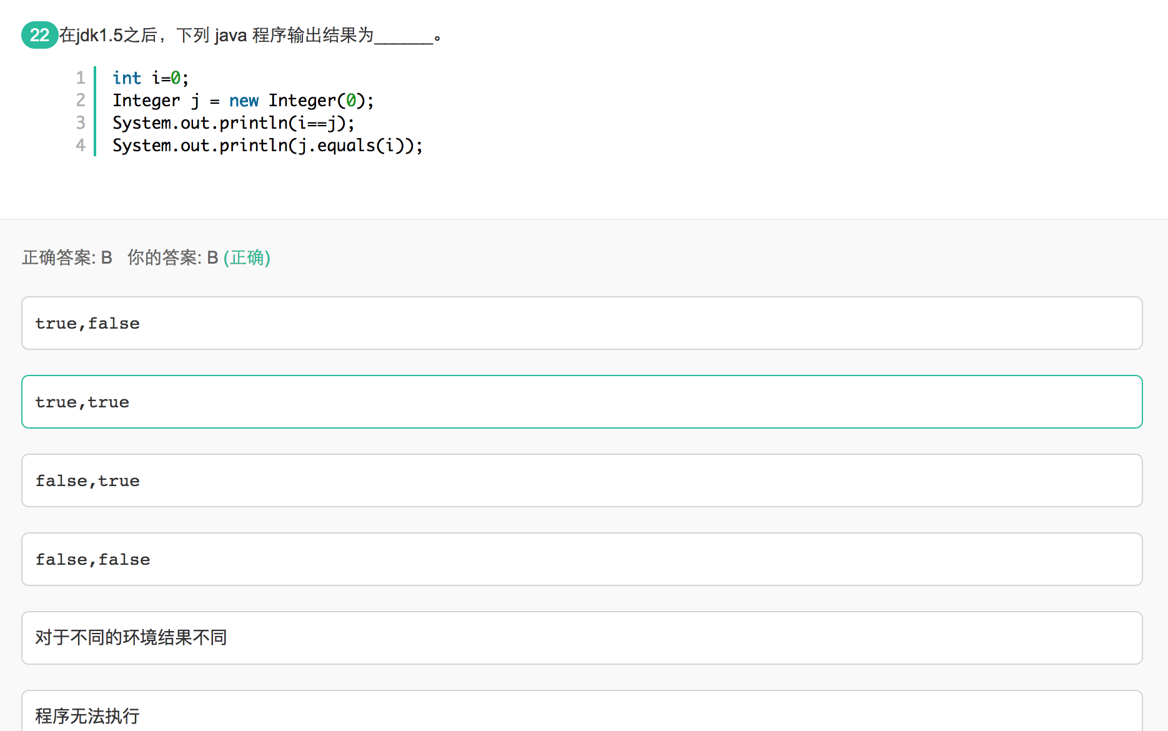Choose the "false,true" answer option

click(x=582, y=480)
